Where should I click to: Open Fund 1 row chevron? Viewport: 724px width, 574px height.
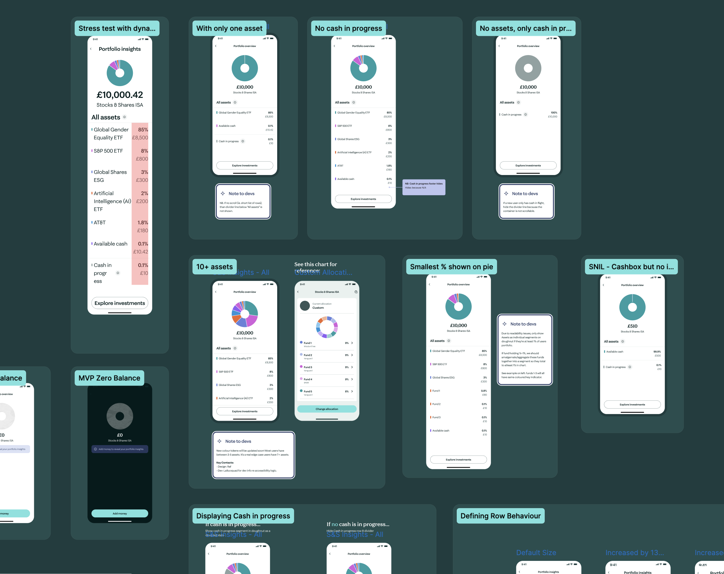coord(352,343)
